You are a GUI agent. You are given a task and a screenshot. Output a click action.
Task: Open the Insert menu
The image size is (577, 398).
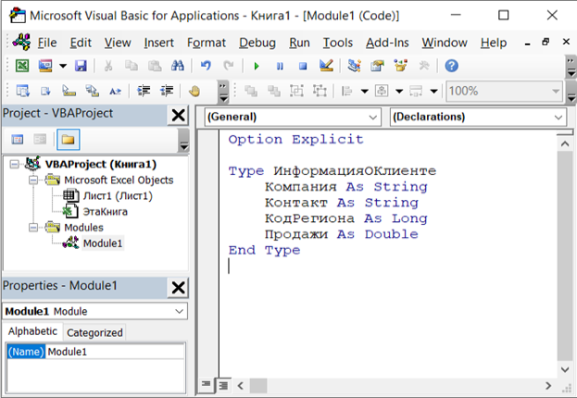158,43
